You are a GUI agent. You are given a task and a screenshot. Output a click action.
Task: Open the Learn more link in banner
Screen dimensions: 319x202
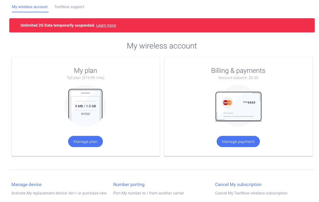[106, 25]
